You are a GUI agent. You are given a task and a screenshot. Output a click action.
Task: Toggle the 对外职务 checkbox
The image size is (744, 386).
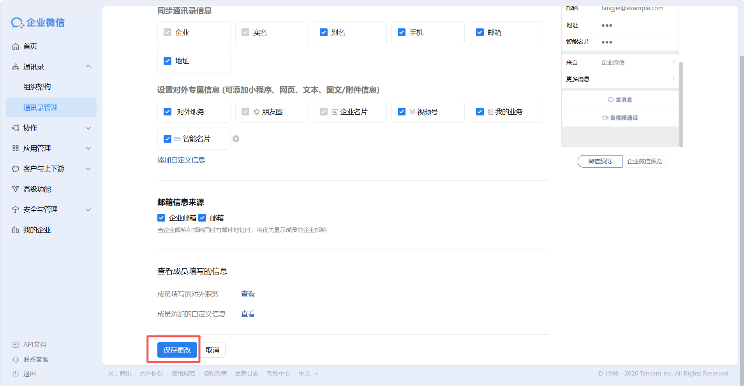point(167,112)
